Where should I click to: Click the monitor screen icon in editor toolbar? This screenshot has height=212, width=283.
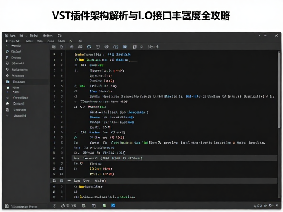(98, 47)
